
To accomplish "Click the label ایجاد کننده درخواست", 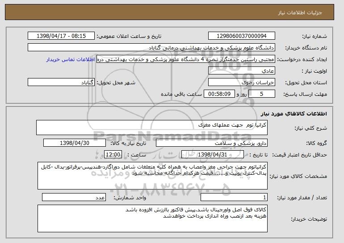I will 302,59.
